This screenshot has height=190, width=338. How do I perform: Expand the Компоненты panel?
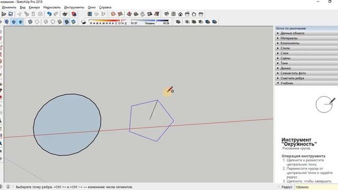click(x=306, y=43)
